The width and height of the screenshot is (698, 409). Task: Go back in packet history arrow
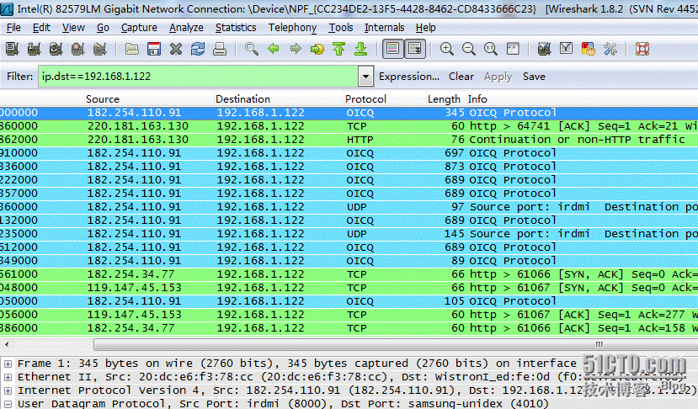pyautogui.click(x=274, y=49)
